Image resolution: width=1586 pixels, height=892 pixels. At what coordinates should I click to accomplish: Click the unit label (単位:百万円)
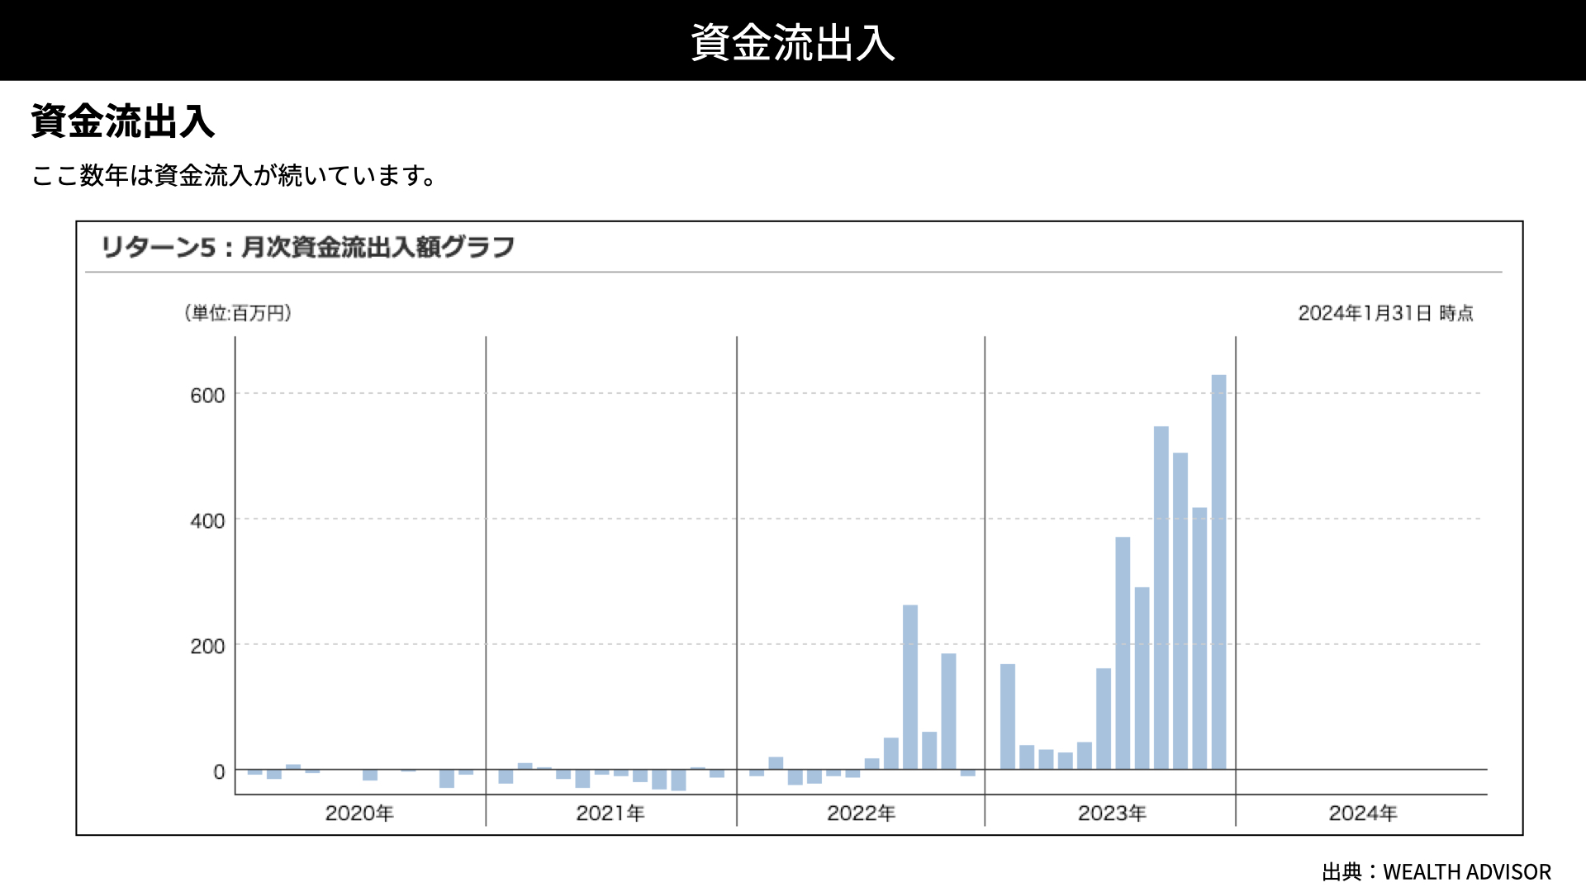click(x=238, y=313)
